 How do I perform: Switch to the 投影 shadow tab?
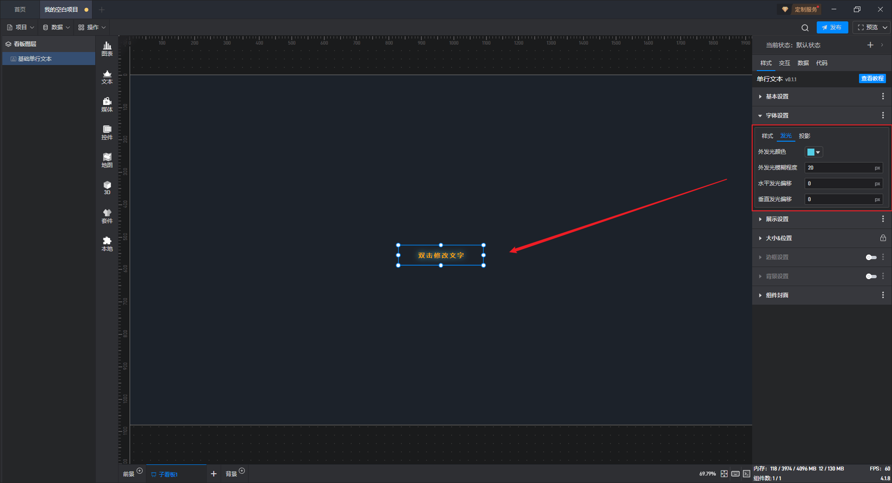pos(804,136)
